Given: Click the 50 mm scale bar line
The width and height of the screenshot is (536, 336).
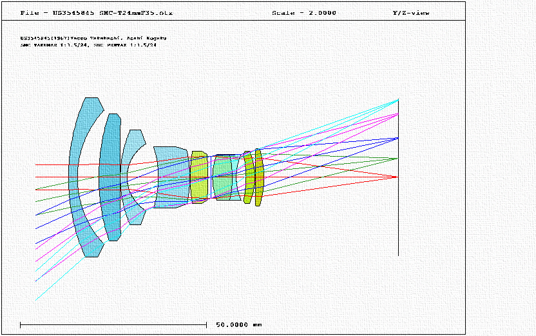Looking at the screenshot, I should [113, 324].
